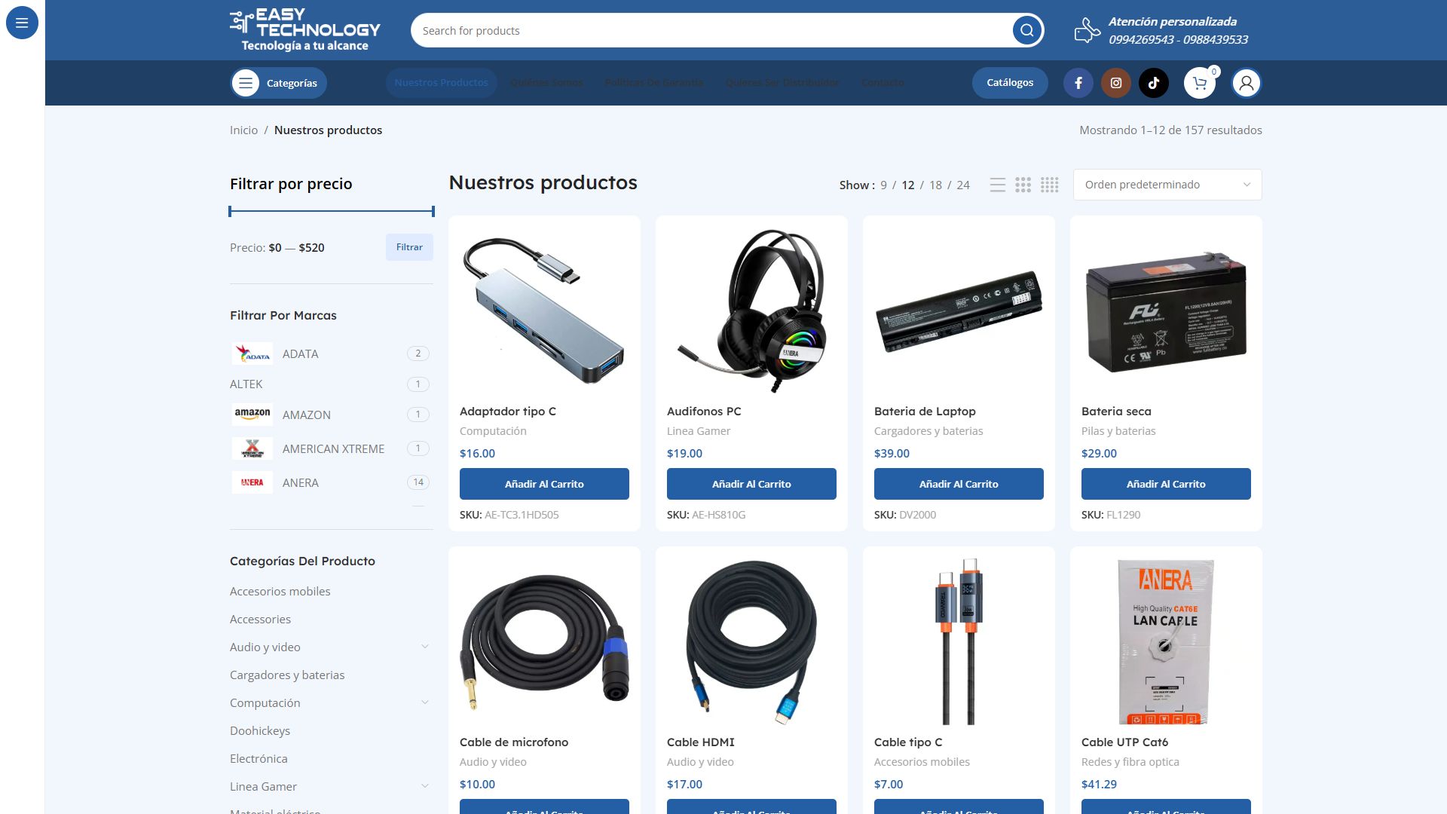Show 9 products per page
Image resolution: width=1447 pixels, height=814 pixels.
coord(883,185)
